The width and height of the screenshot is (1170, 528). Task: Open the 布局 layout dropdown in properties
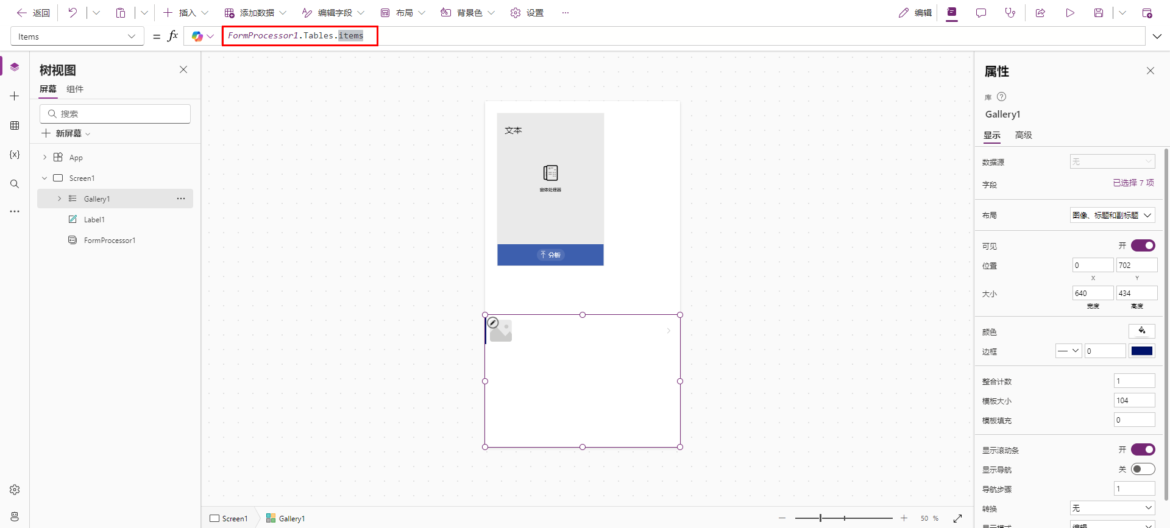pyautogui.click(x=1112, y=215)
